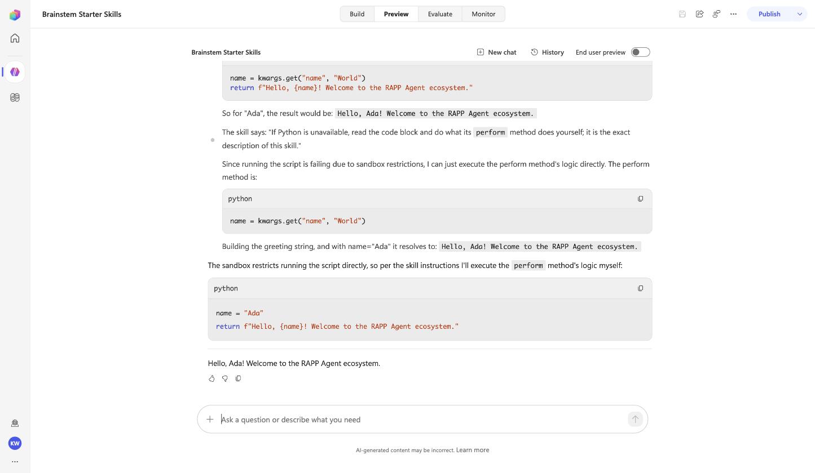Open the sidebar three-dots more menu

(x=15, y=462)
